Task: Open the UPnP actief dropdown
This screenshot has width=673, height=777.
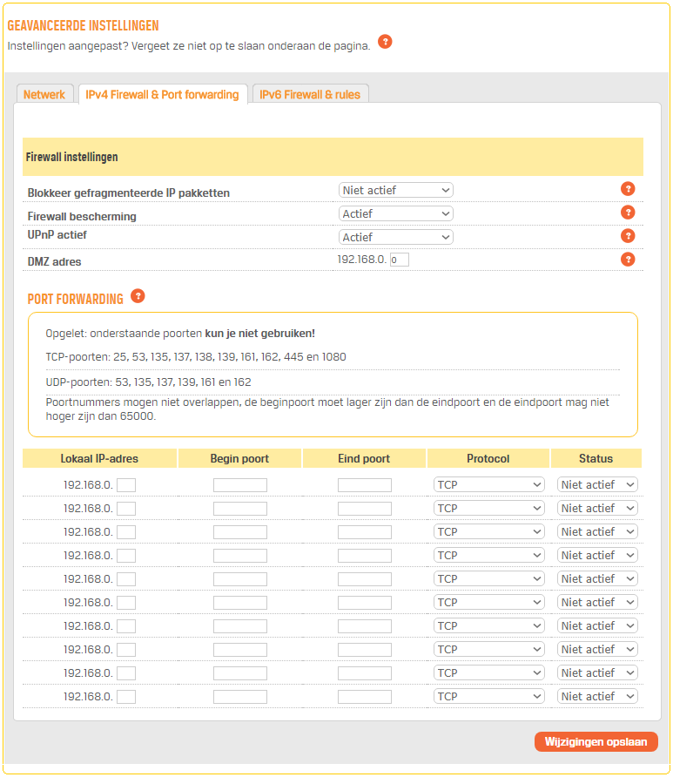Action: pos(395,237)
